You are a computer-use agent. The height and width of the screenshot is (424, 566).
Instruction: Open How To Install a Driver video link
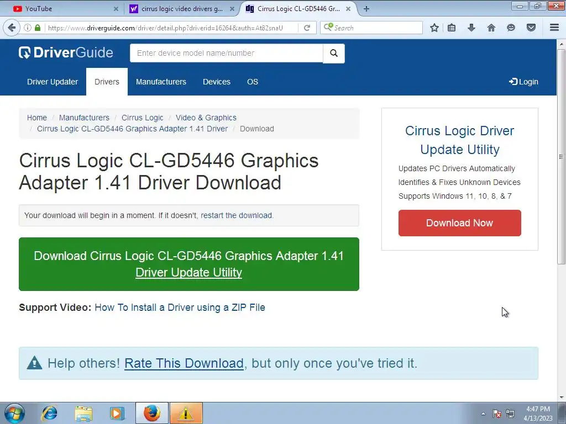pyautogui.click(x=180, y=308)
